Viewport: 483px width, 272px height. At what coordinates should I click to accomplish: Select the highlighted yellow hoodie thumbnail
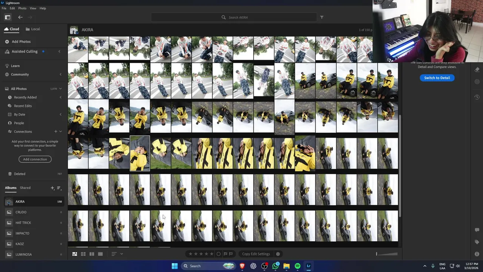pyautogui.click(x=140, y=153)
